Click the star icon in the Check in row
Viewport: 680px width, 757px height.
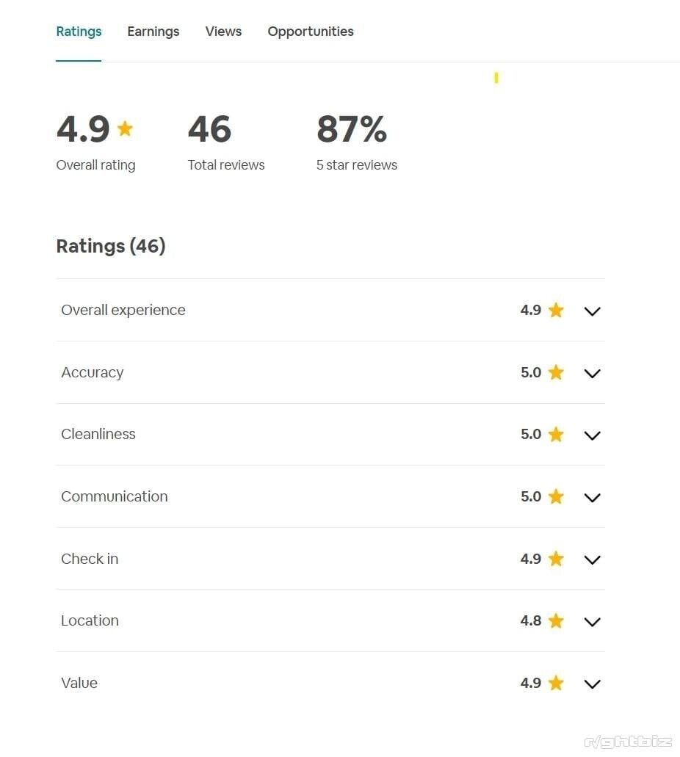(x=556, y=559)
